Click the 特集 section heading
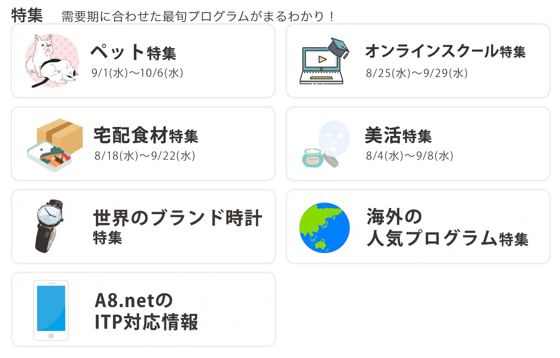The width and height of the screenshot is (560, 358). (27, 15)
